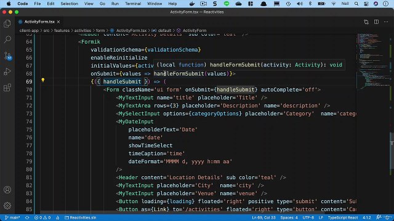The width and height of the screenshot is (394, 221).
Task: Click the Bluetooth icon in menu bar
Action: [x=310, y=4]
